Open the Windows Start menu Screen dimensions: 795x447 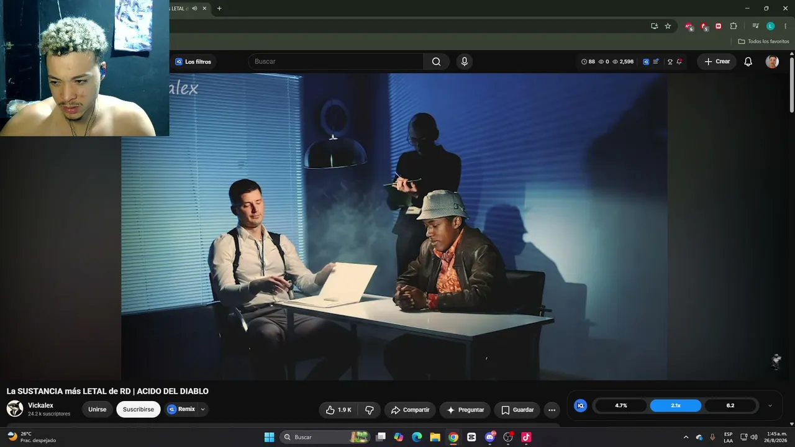tap(269, 437)
